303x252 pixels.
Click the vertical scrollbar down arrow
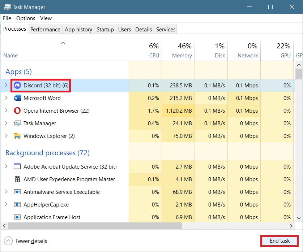299,218
